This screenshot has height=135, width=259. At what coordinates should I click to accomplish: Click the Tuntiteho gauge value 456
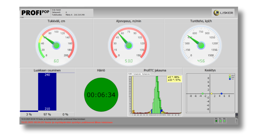201,61
